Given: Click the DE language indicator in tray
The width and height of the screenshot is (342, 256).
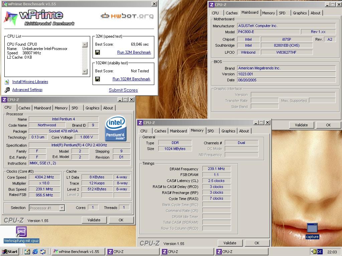Looking at the screenshot, I should 320,252.
